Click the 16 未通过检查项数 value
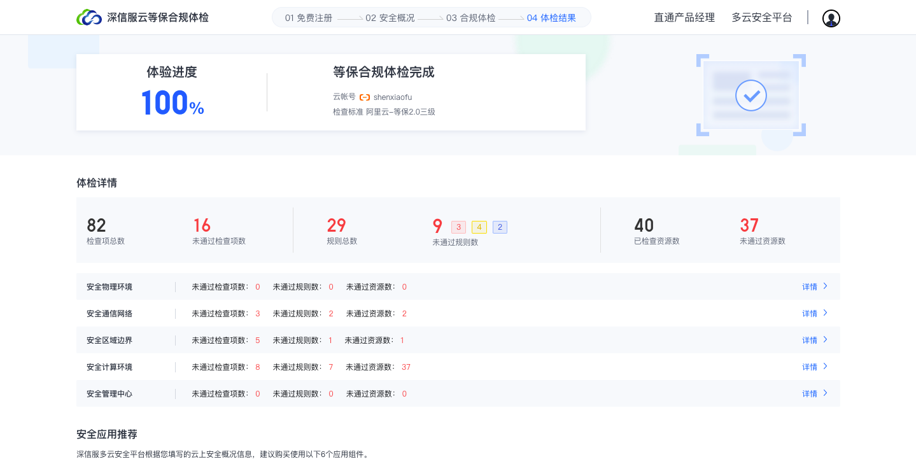Viewport: 916px width, 464px height. tap(202, 225)
